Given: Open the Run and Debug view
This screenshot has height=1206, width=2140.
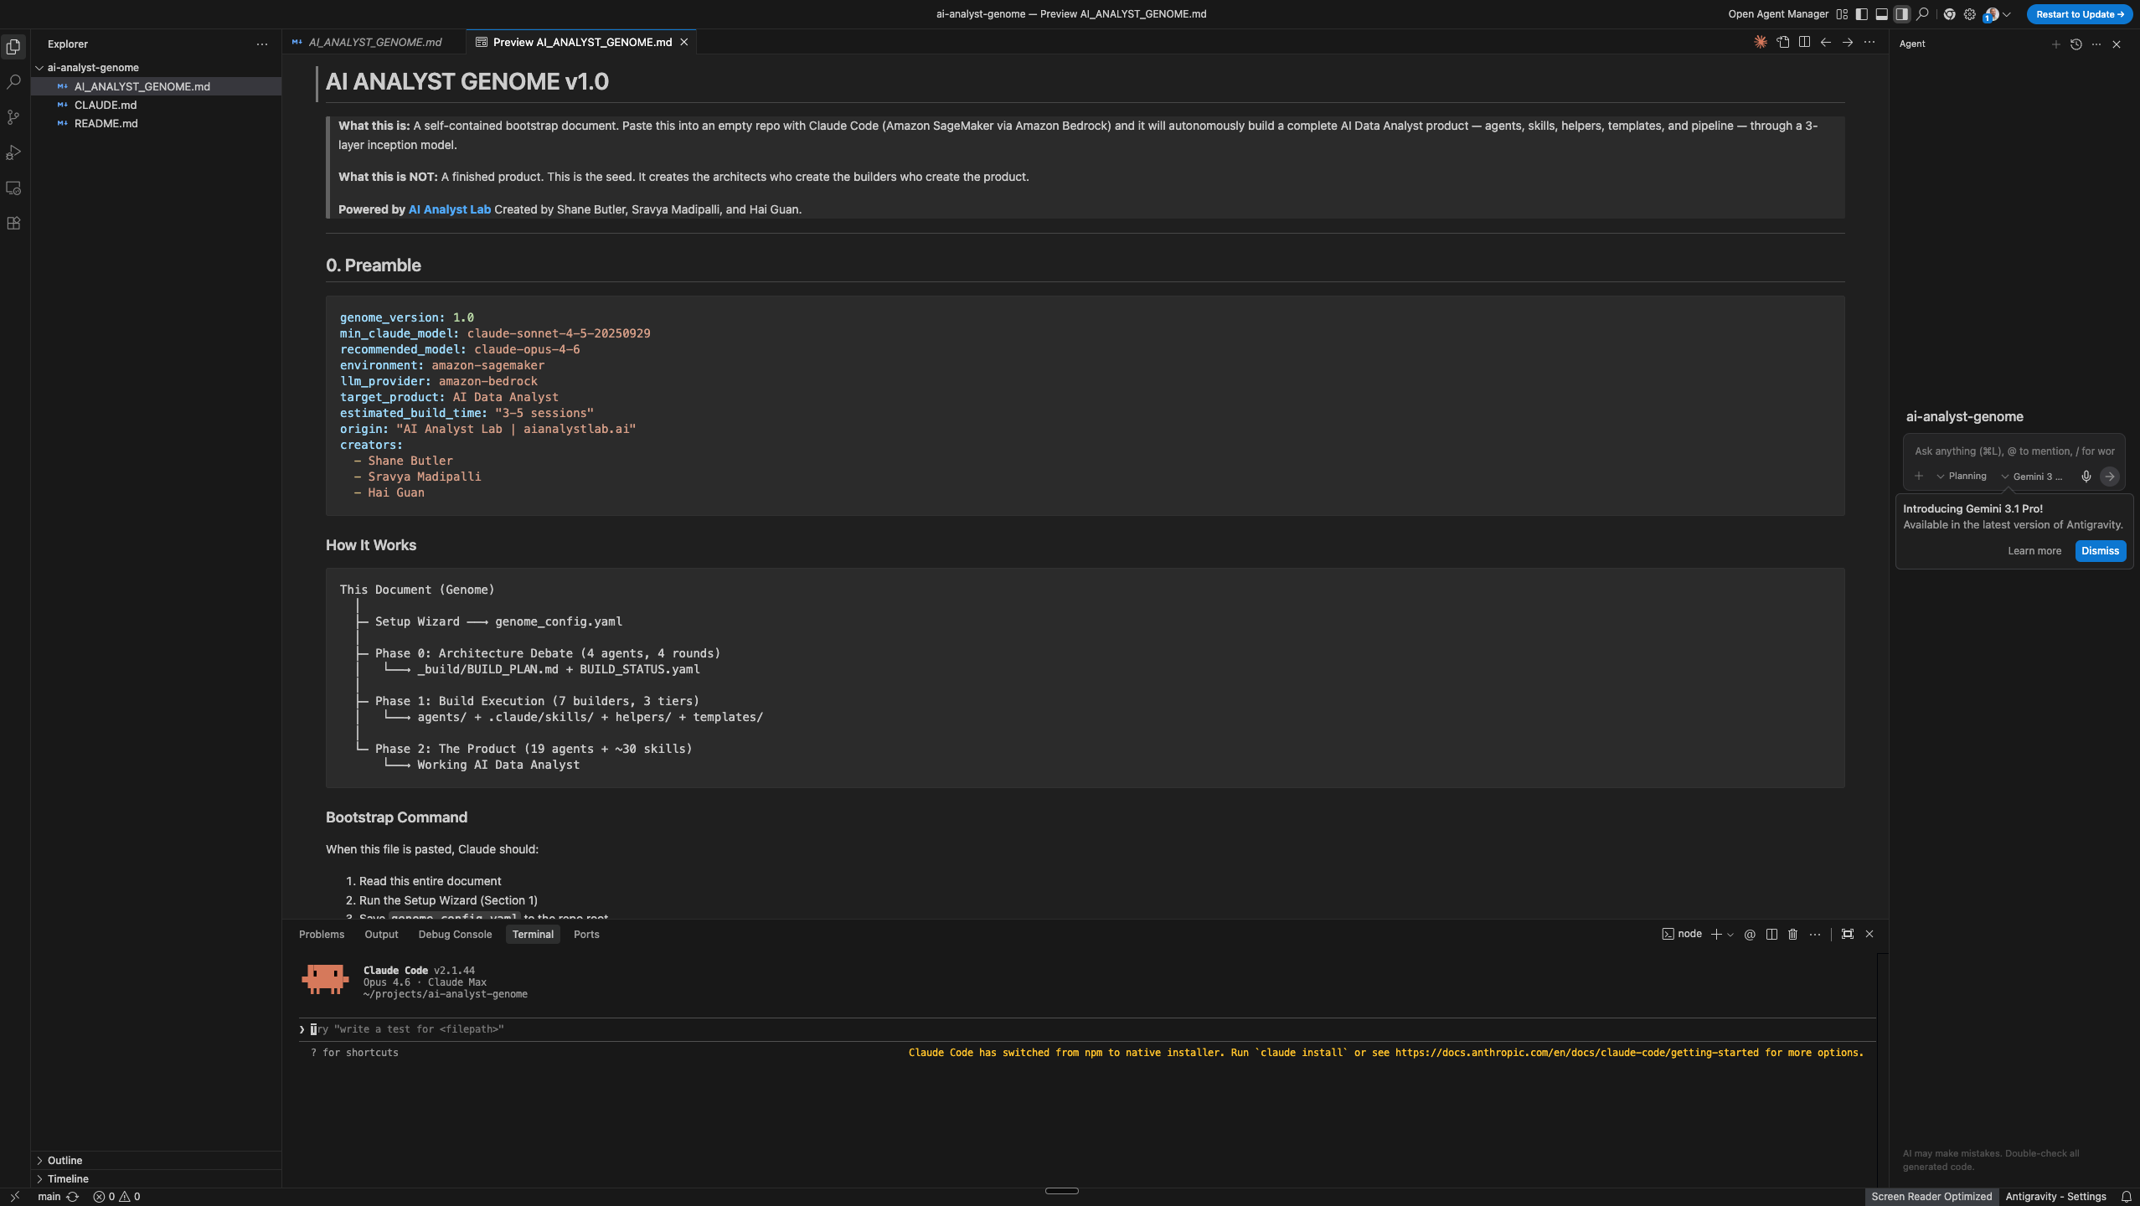Looking at the screenshot, I should (13, 152).
